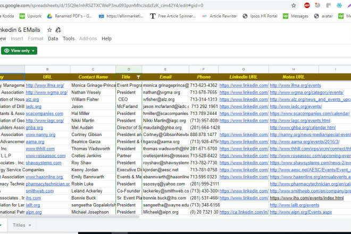Viewport: 351px width, 234px height.
Task: Select column G header
Action: [x=244, y=69]
